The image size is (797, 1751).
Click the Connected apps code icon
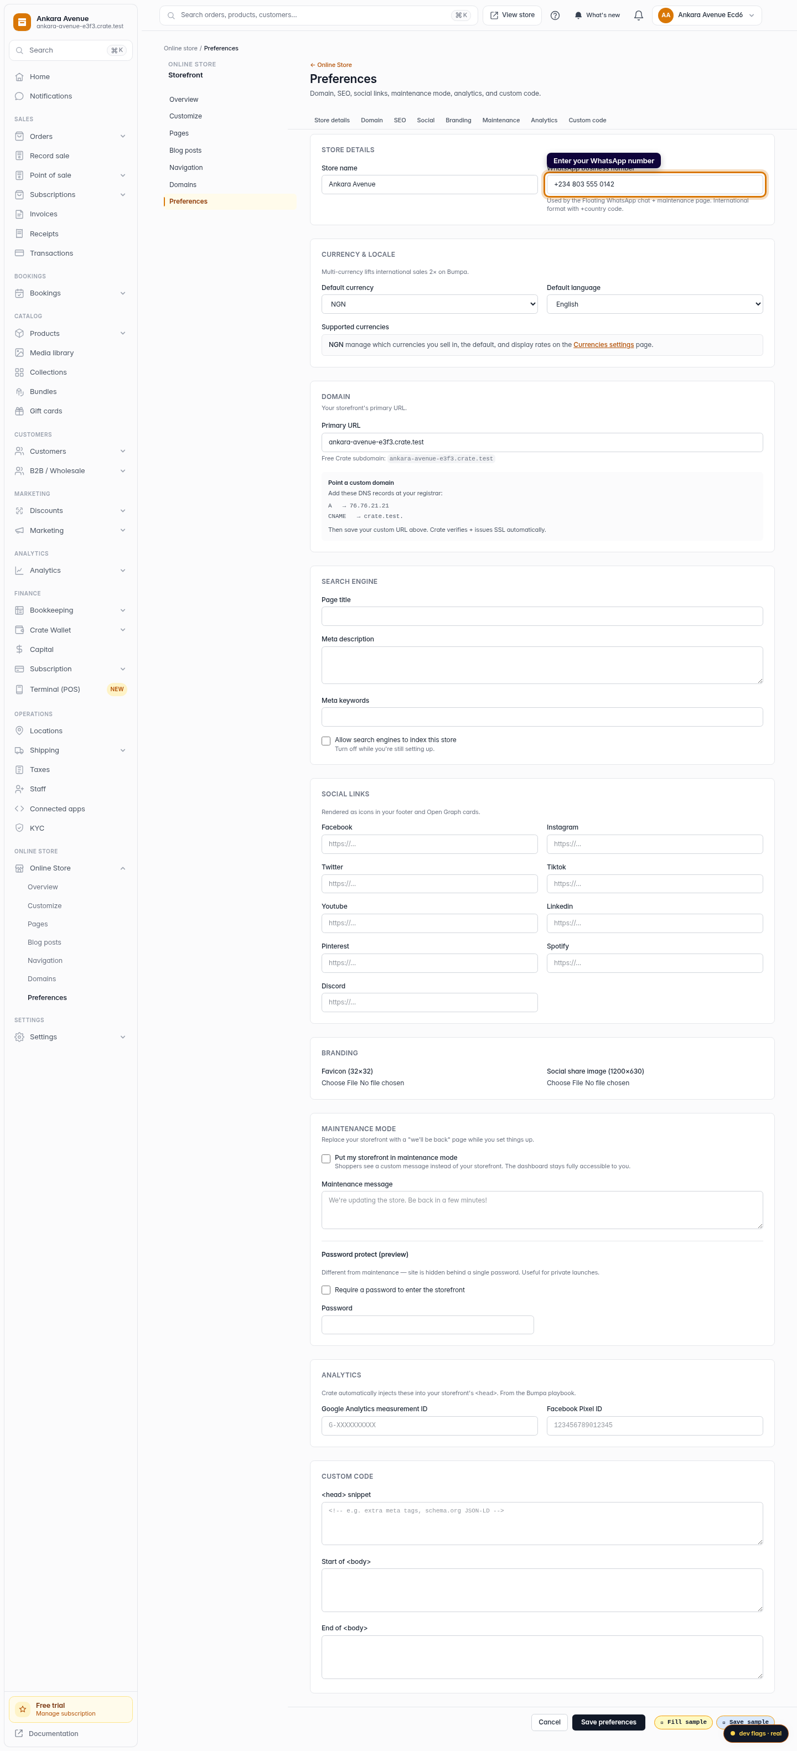tap(19, 809)
